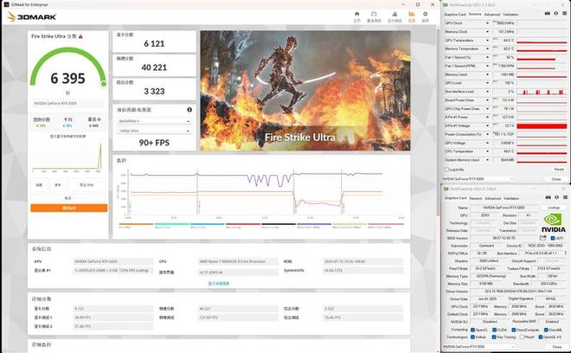Click the Reset button in GPU-Z Sensors window
The height and width of the screenshot is (353, 571).
559,170
